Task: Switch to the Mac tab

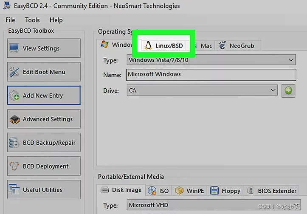Action: 204,45
